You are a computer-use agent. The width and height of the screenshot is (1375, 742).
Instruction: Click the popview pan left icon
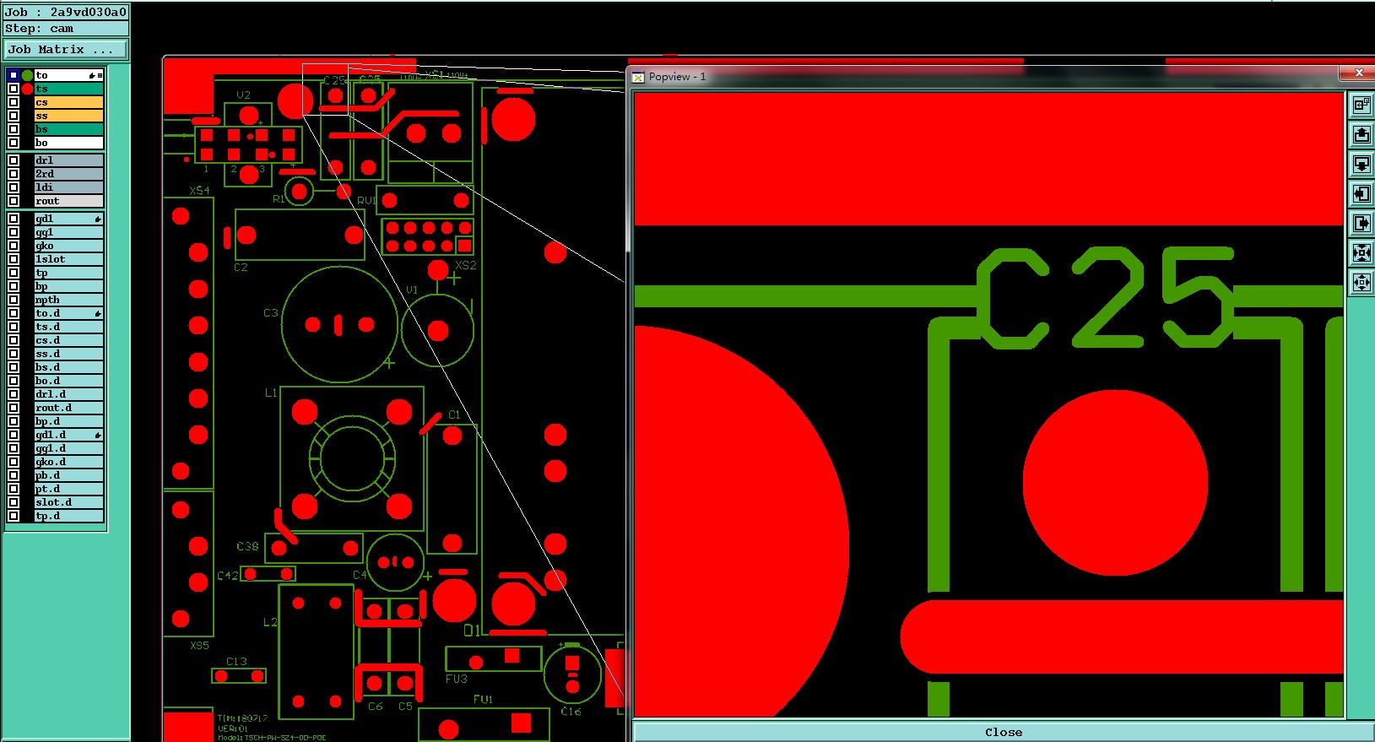(x=1361, y=194)
